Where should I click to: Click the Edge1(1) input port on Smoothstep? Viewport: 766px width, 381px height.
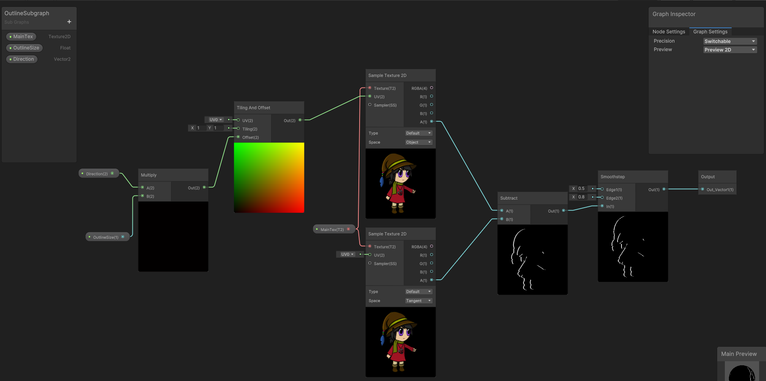[603, 189]
